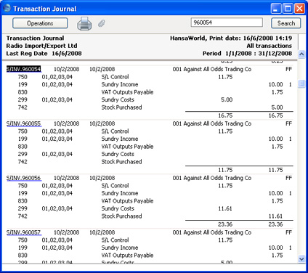The width and height of the screenshot is (308, 273).
Task: Click 'Sundry Income' row under S/INV.960054
Action: (120, 84)
